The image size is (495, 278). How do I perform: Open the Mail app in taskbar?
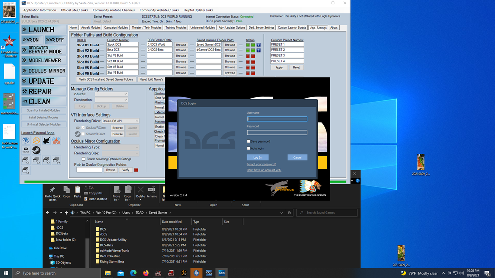[121, 273]
